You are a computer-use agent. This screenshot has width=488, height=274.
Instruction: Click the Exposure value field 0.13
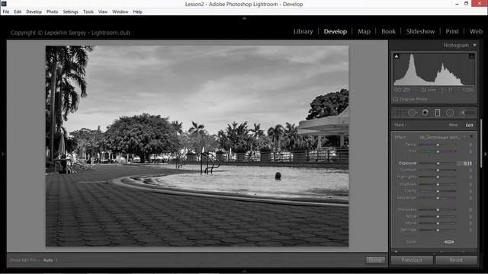point(465,164)
